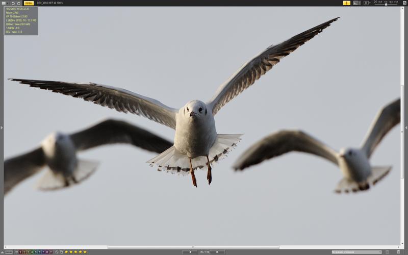Click the filmstrip icon in bottom bar
Viewport: 408px width, 255px height.
[9, 252]
